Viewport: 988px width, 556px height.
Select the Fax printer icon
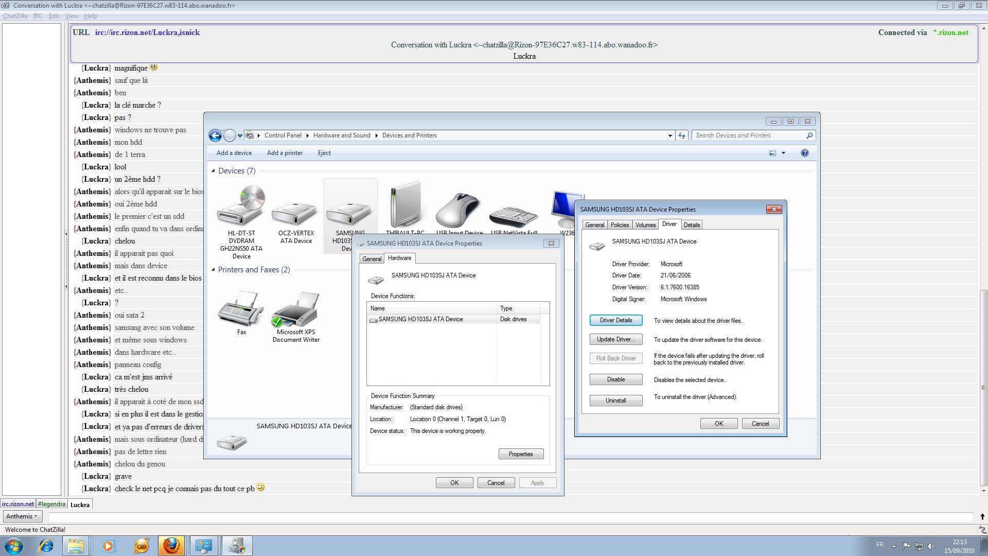point(240,308)
